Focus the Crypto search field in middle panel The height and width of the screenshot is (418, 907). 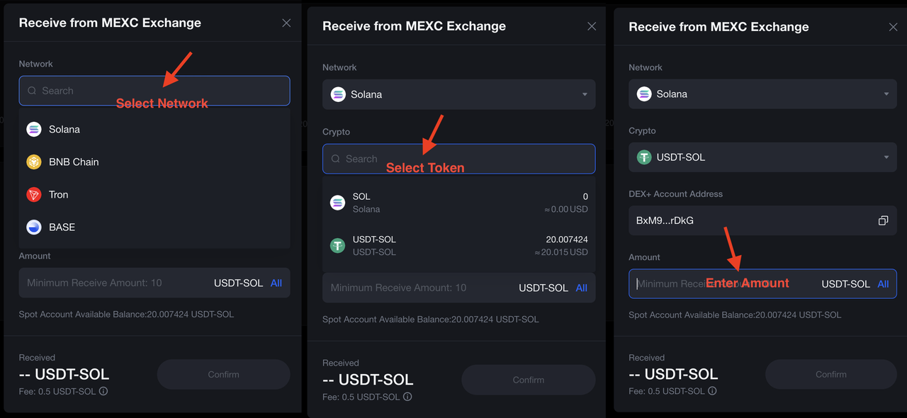458,159
